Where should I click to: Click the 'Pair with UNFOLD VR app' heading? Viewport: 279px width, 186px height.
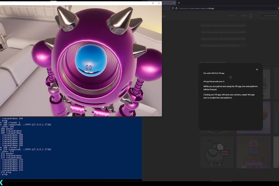click(x=214, y=73)
